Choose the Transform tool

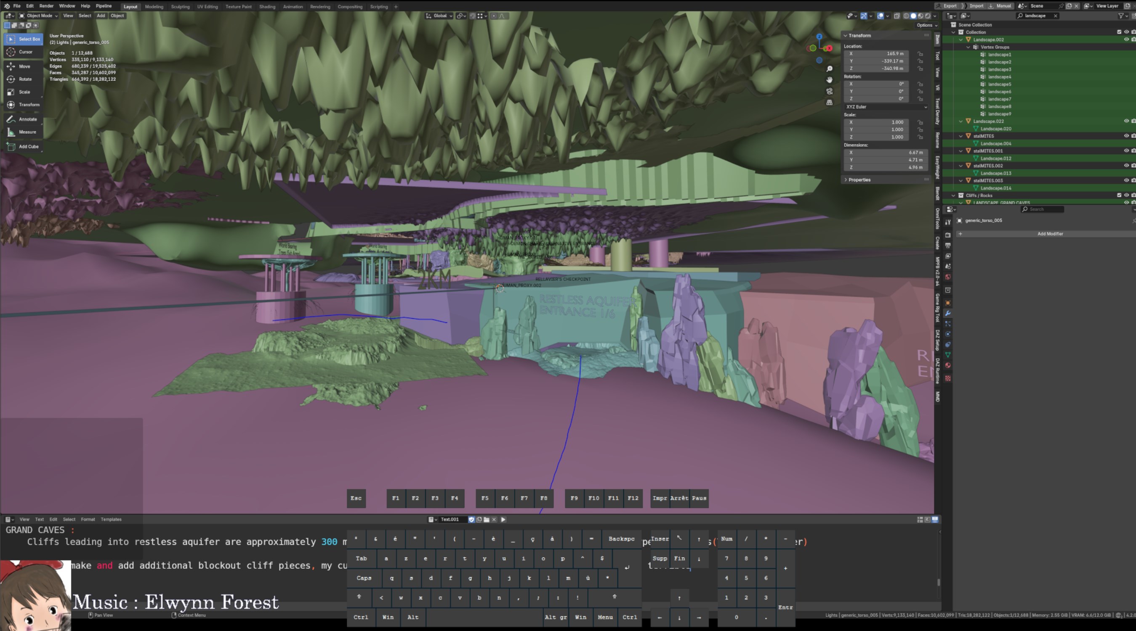point(24,105)
